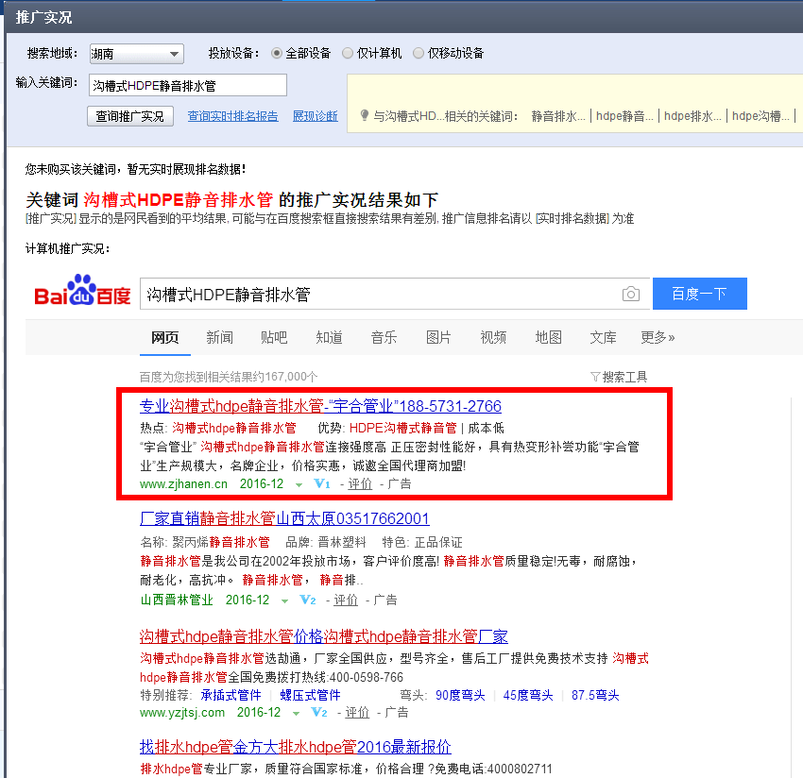Switch to the 新闻 tab
The height and width of the screenshot is (778, 803).
(220, 337)
